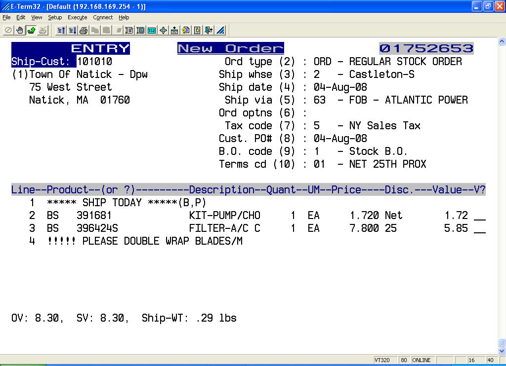Click the text cursor framed page icon
The height and width of the screenshot is (366, 506).
tap(140, 30)
